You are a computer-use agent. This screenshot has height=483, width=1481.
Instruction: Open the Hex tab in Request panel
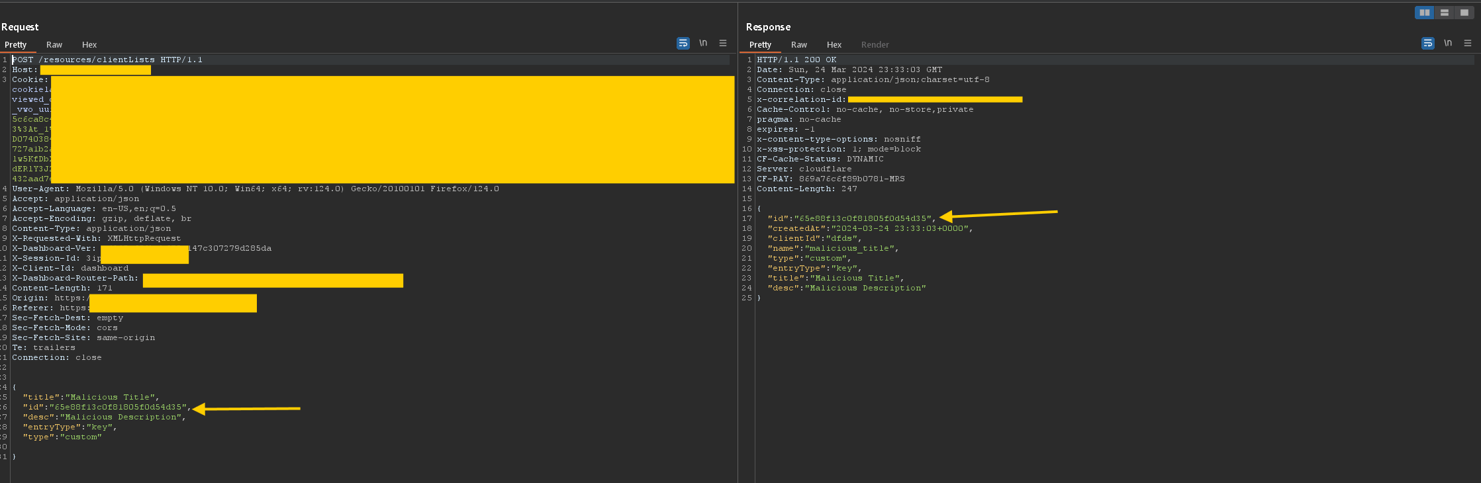[89, 45]
